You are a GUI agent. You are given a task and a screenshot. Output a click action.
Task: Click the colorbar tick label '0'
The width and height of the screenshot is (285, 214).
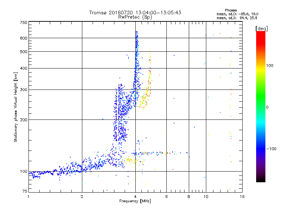[x=267, y=107]
